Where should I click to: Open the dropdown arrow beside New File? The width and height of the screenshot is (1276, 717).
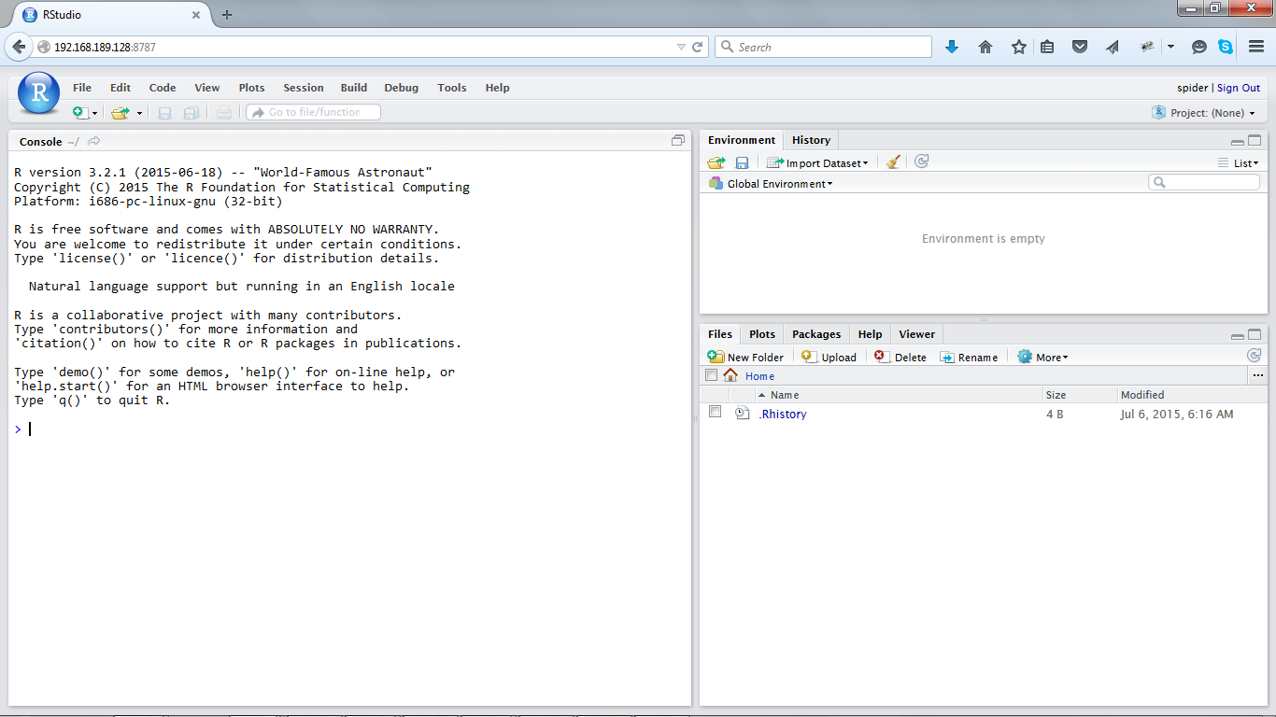(94, 114)
